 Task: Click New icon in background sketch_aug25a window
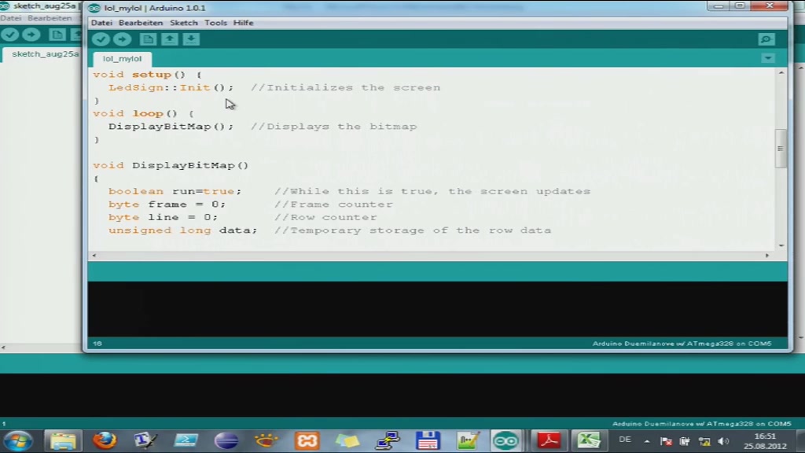[x=57, y=35]
